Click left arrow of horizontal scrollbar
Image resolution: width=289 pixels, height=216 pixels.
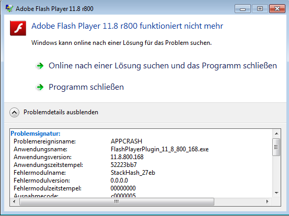[15, 201]
